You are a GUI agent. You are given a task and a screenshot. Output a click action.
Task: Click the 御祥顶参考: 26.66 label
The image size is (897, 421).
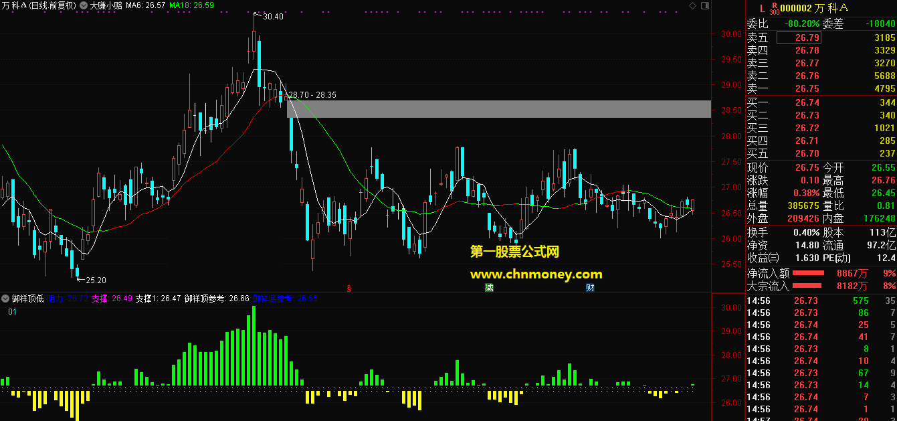[217, 299]
